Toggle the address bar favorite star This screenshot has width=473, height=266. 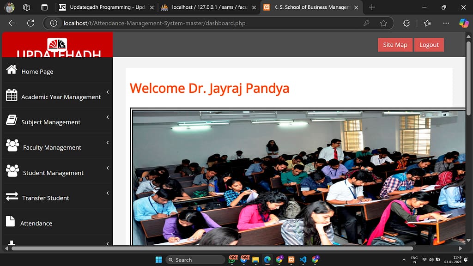pos(383,23)
